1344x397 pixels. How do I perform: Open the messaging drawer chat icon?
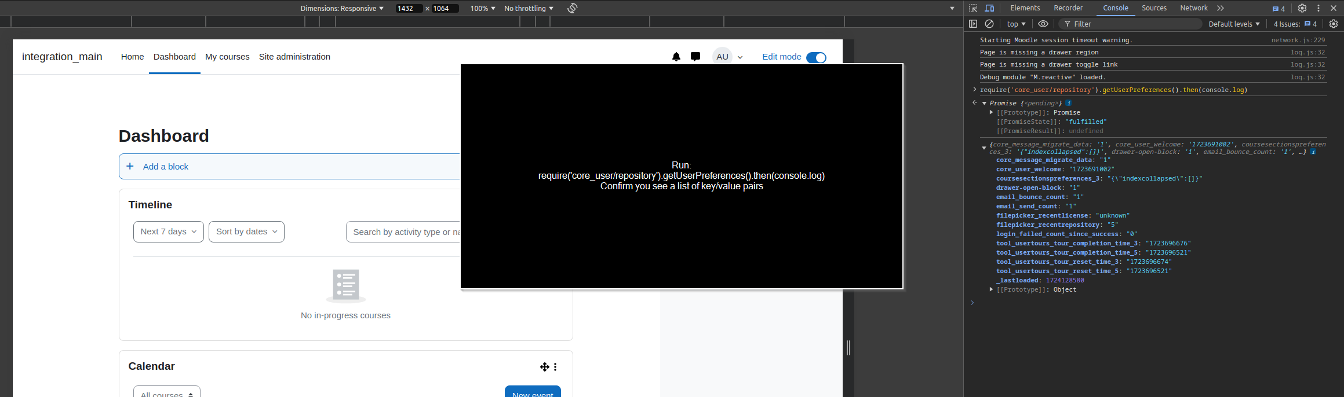[x=695, y=57]
